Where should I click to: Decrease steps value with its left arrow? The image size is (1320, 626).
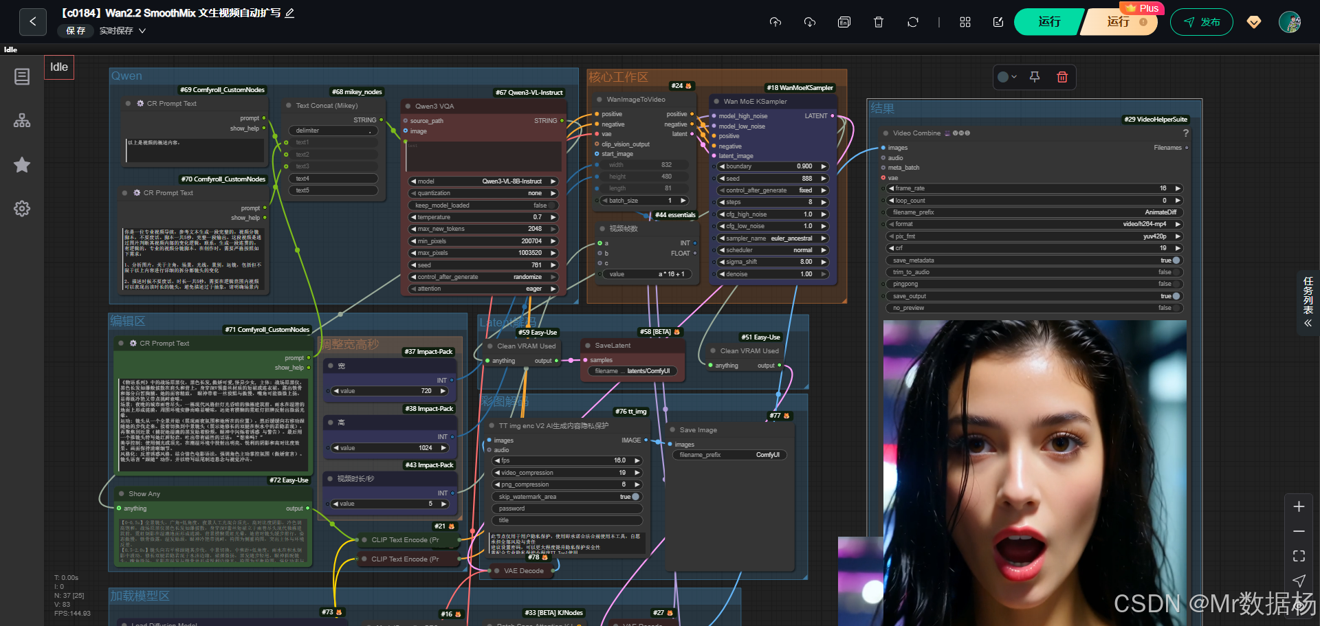tap(722, 202)
